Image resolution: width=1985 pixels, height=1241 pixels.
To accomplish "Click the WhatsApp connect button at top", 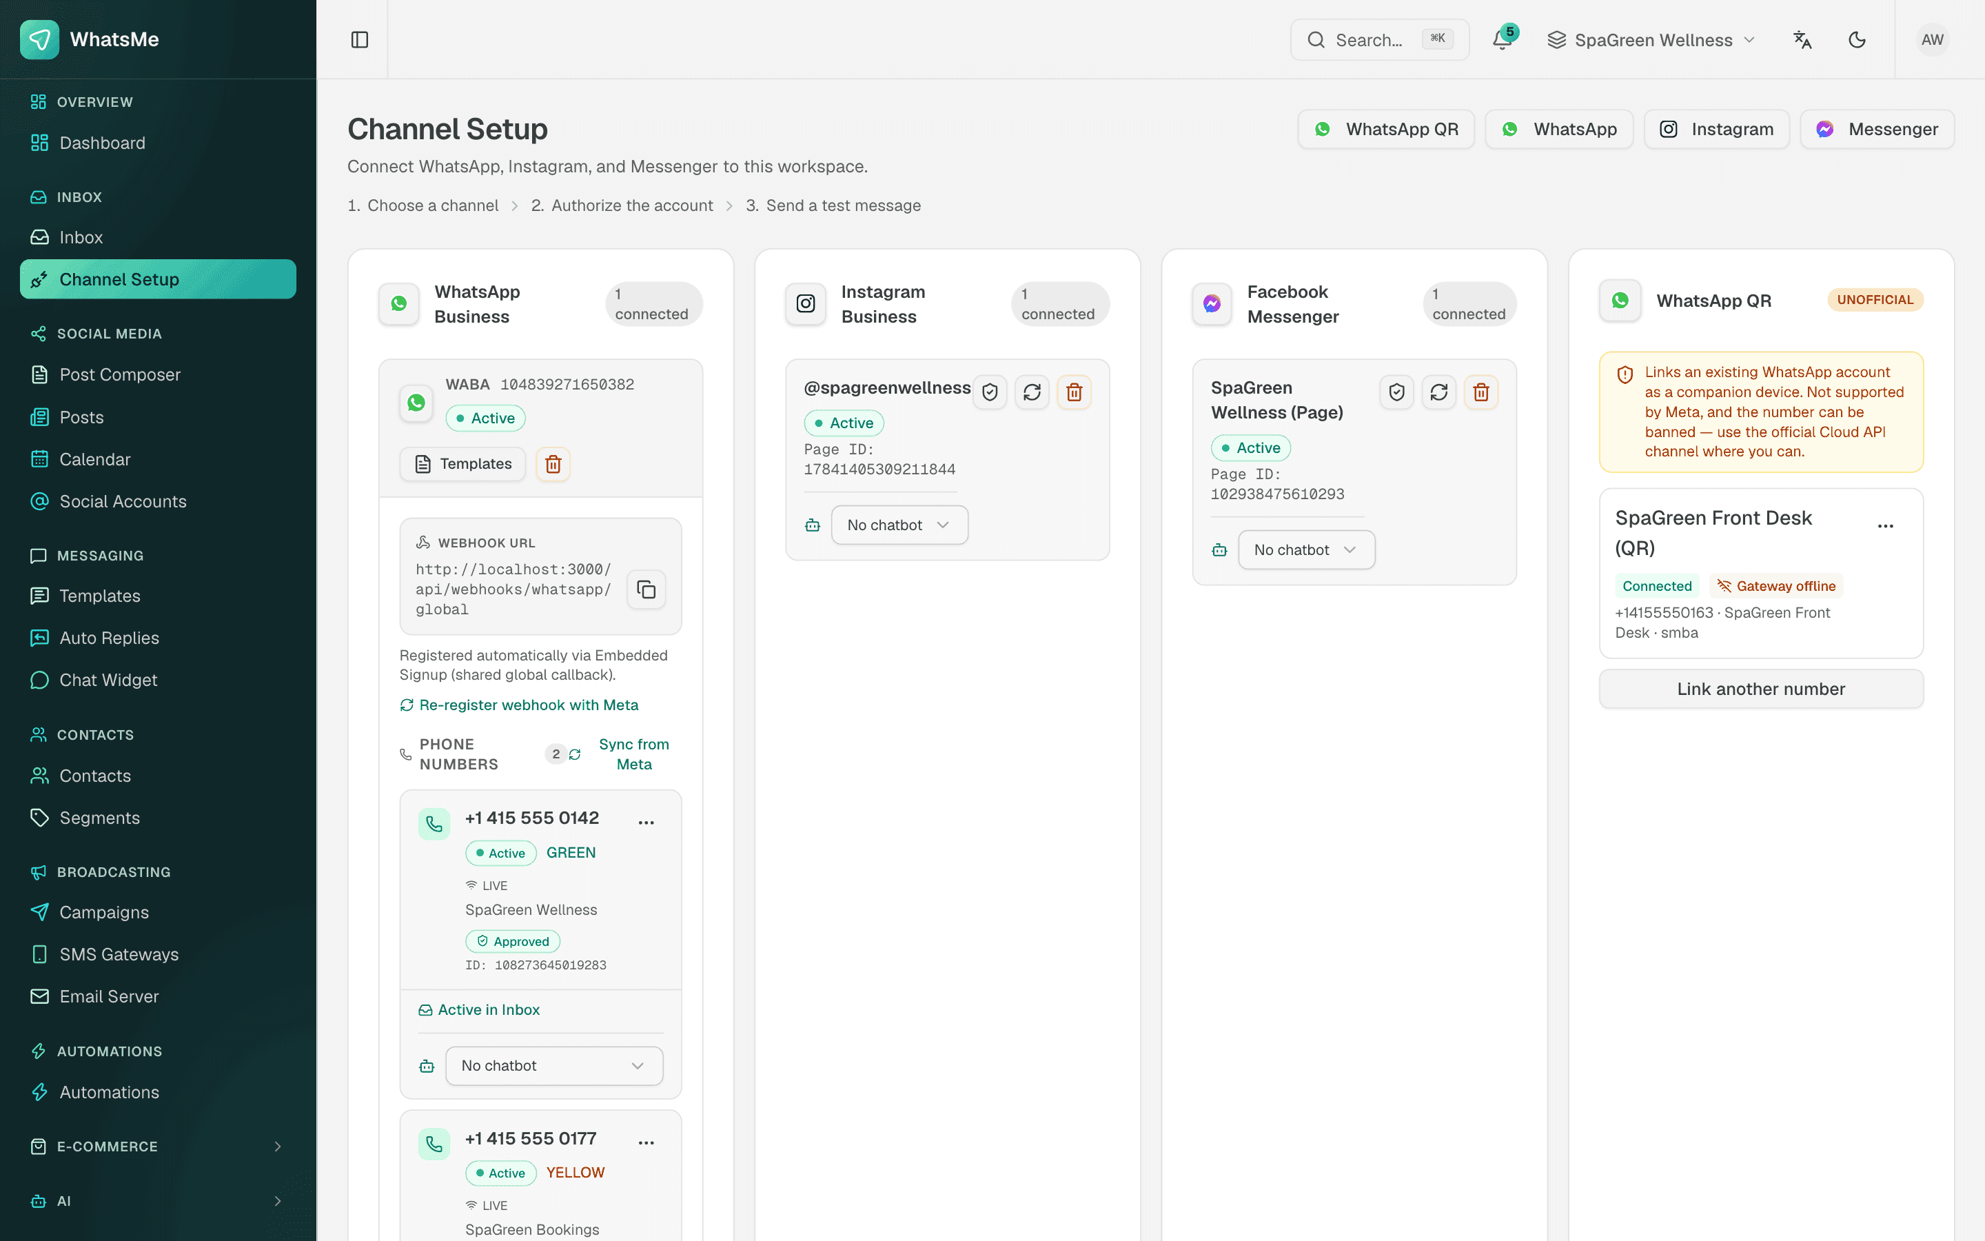I will tap(1558, 129).
